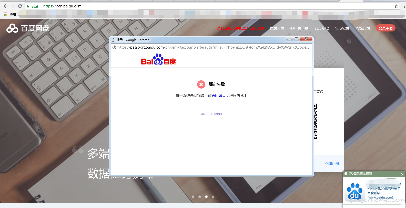Click the 百度网盘 cloud logo
Image resolution: width=406 pixels, height=208 pixels.
28,28
